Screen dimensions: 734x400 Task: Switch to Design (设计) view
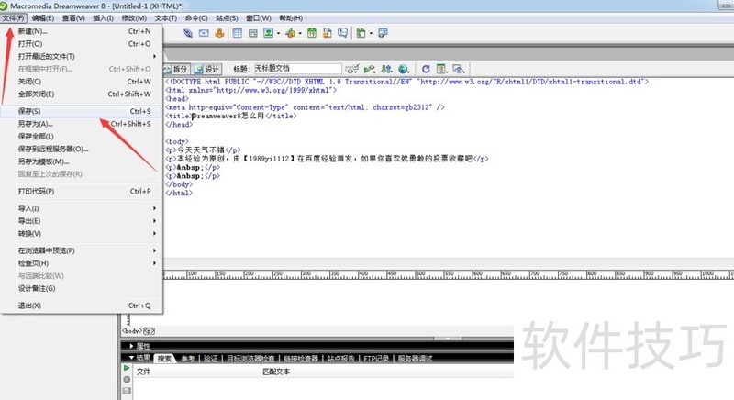click(207, 69)
